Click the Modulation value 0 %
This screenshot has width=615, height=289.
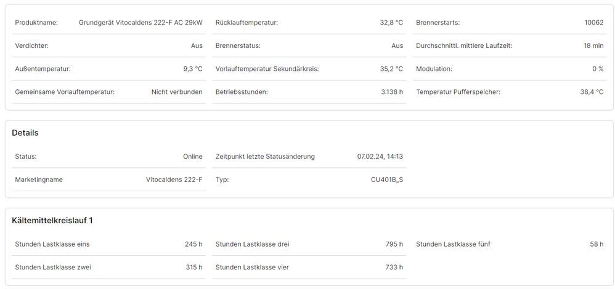pos(598,69)
